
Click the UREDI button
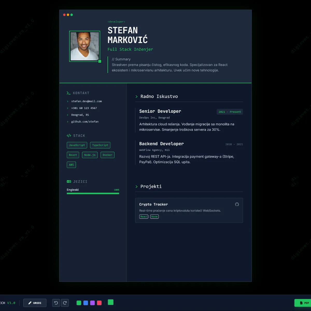point(35,303)
